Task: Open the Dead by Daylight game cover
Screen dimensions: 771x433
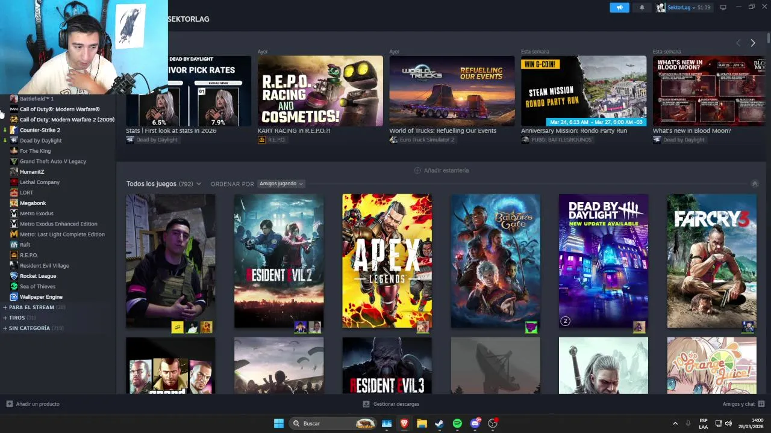Action: pyautogui.click(x=604, y=261)
